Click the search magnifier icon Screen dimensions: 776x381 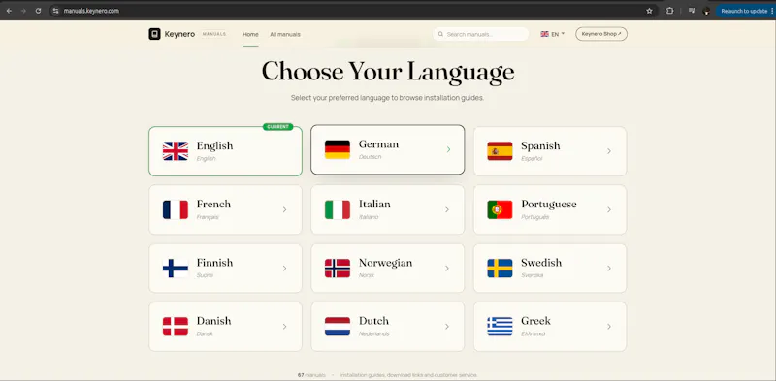(x=440, y=34)
